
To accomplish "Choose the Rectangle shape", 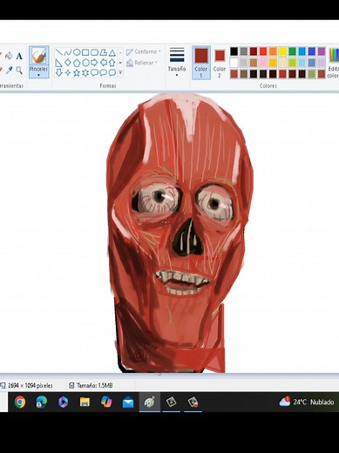I will tap(85, 52).
